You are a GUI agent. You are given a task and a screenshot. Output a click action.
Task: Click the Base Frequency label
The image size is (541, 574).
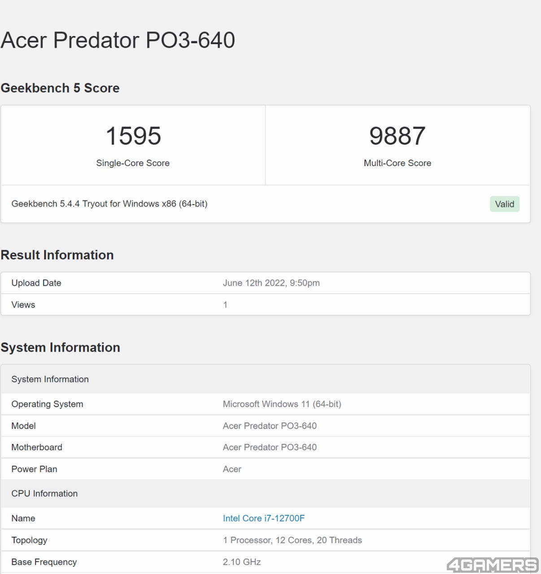coord(44,562)
